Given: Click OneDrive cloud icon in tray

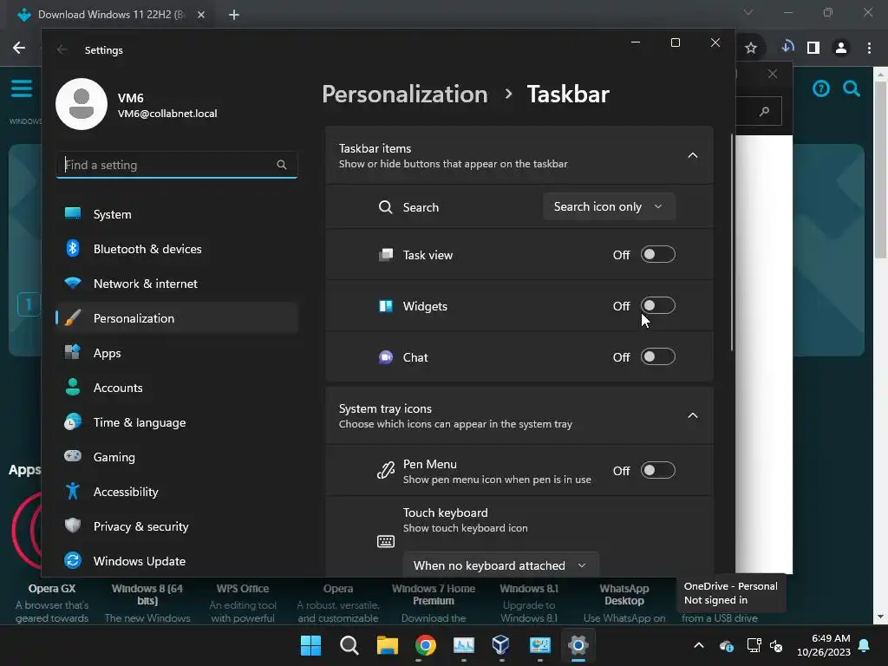Looking at the screenshot, I should pos(727,645).
